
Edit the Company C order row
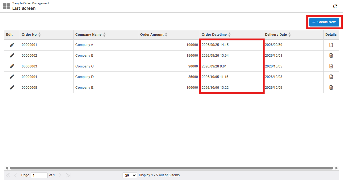click(x=12, y=66)
